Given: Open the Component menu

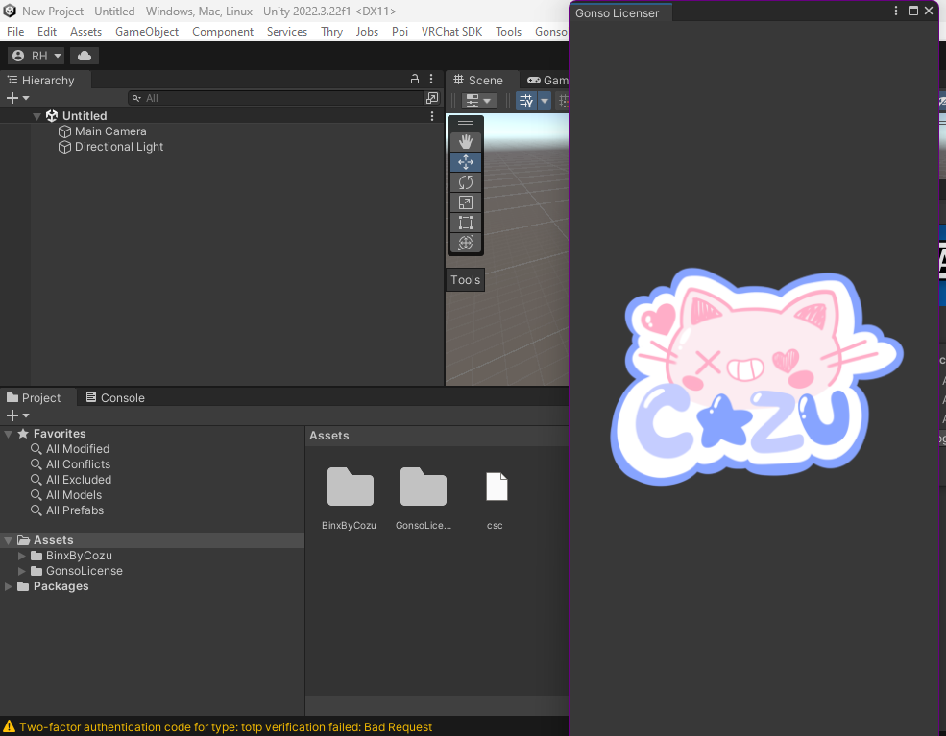Looking at the screenshot, I should point(223,32).
